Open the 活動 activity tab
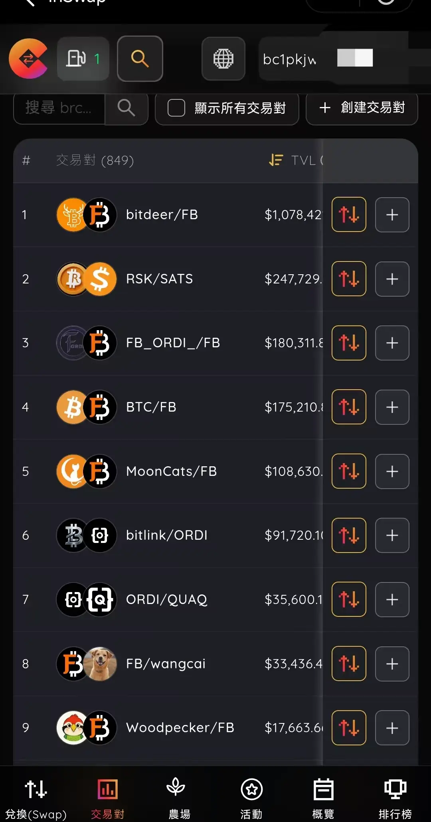 251,796
